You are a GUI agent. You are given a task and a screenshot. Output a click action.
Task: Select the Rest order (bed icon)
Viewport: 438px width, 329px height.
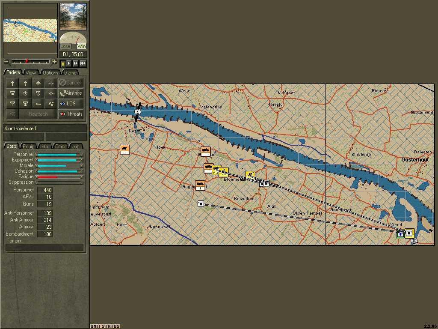click(38, 104)
